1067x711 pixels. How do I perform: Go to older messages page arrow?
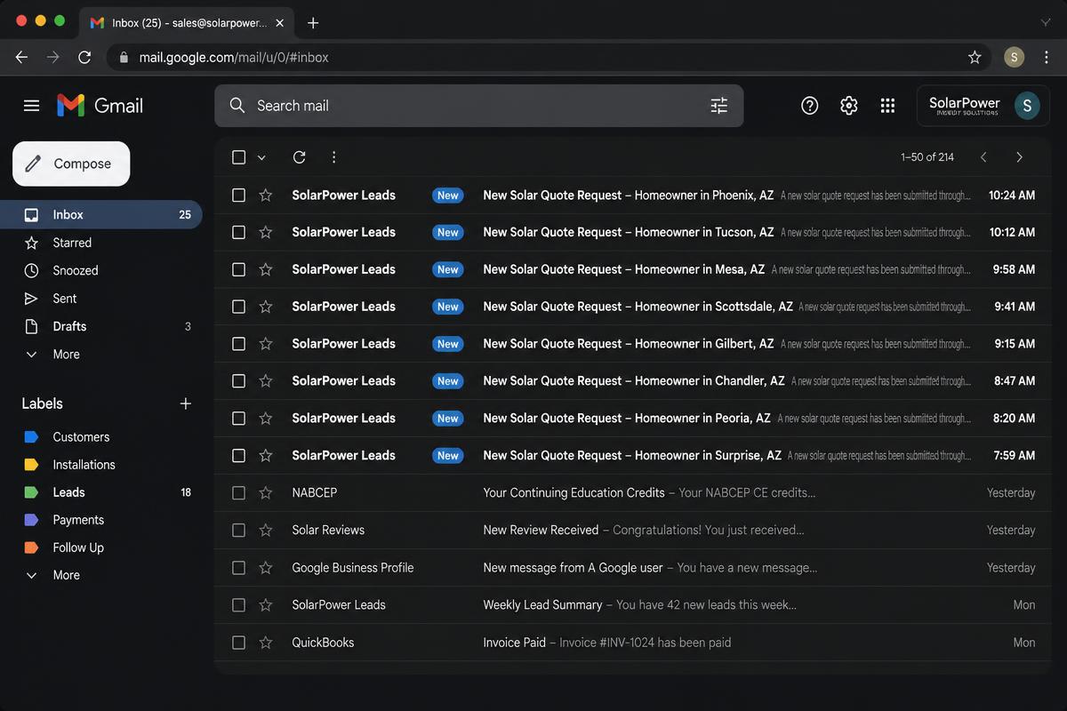[x=1019, y=157]
